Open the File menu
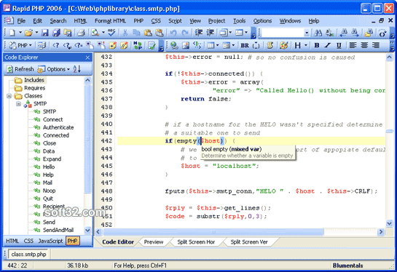397x272 pixels. tap(21, 21)
